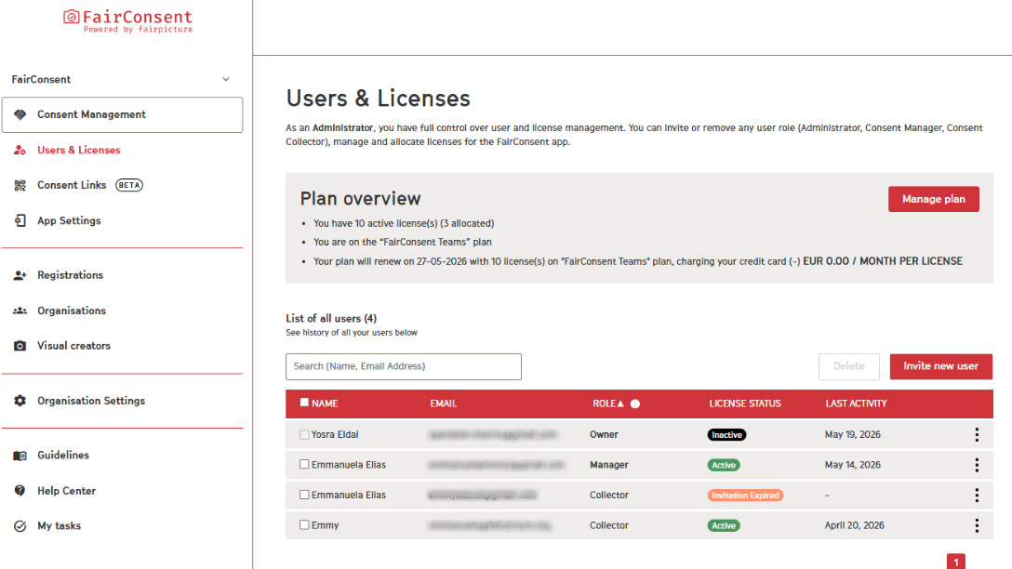Open the actions menu for Emmy
The height and width of the screenshot is (569, 1012).
coord(977,525)
